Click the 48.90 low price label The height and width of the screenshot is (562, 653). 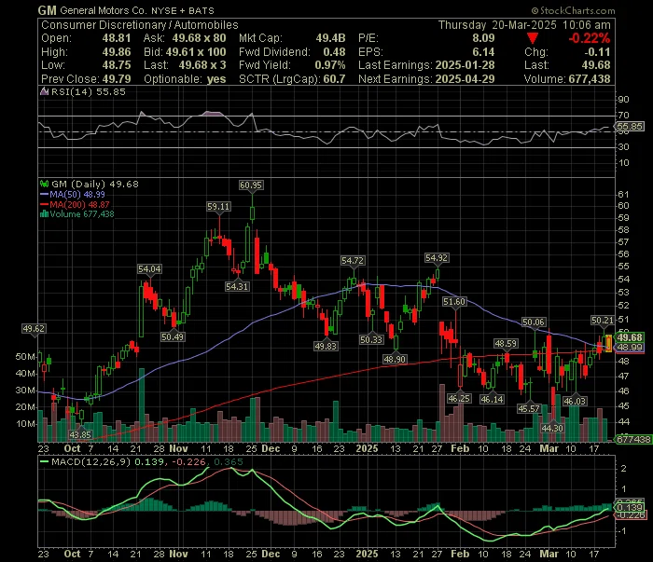tap(395, 359)
